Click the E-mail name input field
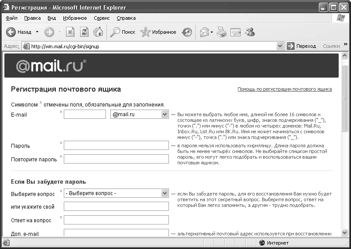Viewport: 351px width, 249px height. click(x=85, y=114)
